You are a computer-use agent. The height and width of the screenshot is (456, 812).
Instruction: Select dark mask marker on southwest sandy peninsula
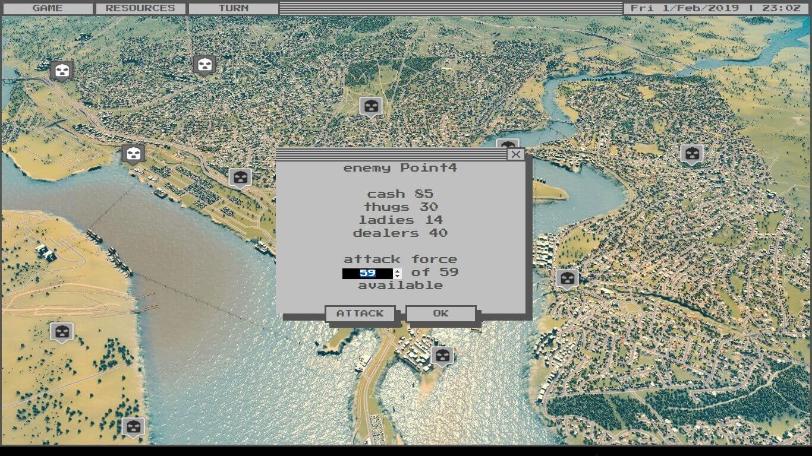tap(62, 332)
